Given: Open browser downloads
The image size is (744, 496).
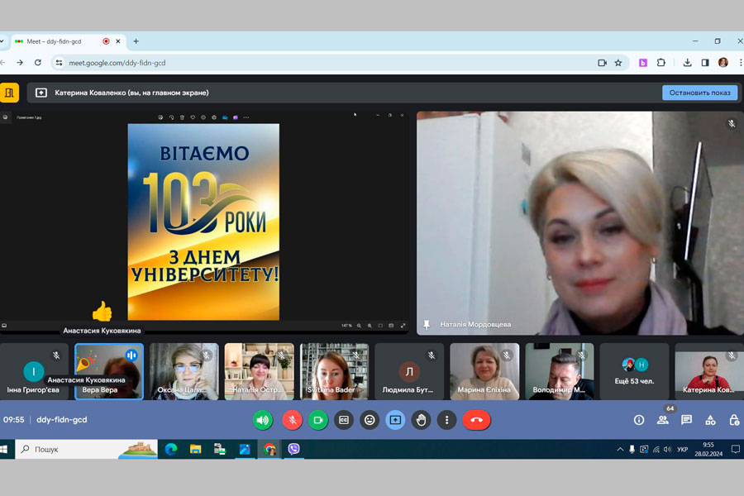Looking at the screenshot, I should (x=687, y=63).
